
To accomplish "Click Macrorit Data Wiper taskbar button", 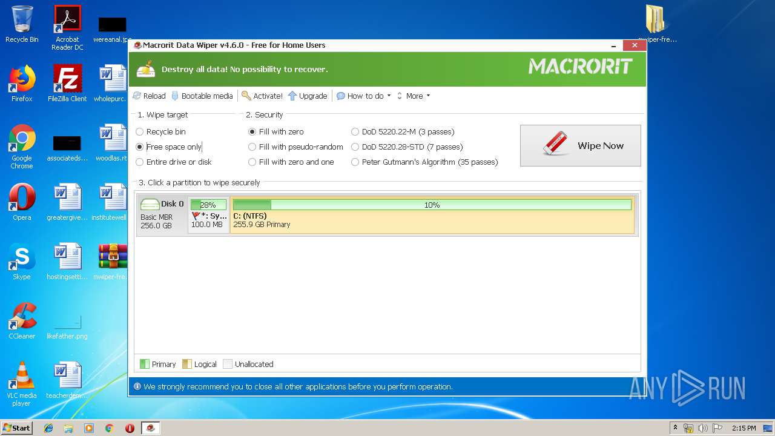I will point(151,428).
